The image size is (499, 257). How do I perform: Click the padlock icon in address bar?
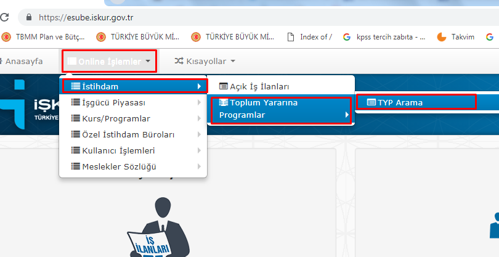[x=29, y=17]
